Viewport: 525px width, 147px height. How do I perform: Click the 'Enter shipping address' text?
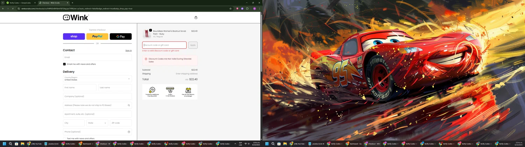pos(187,74)
